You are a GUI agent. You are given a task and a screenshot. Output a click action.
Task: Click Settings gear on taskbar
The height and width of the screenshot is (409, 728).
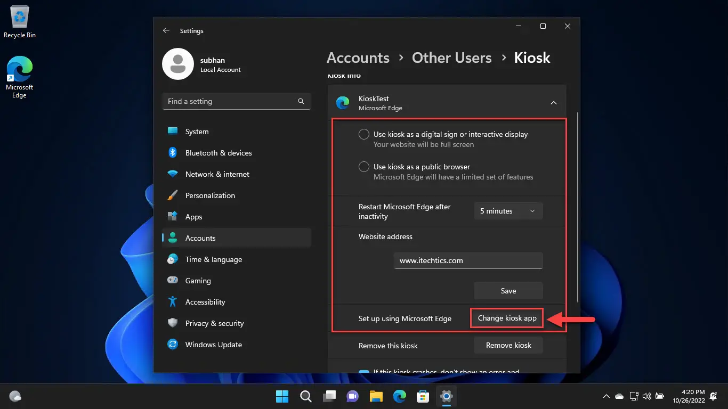(447, 396)
